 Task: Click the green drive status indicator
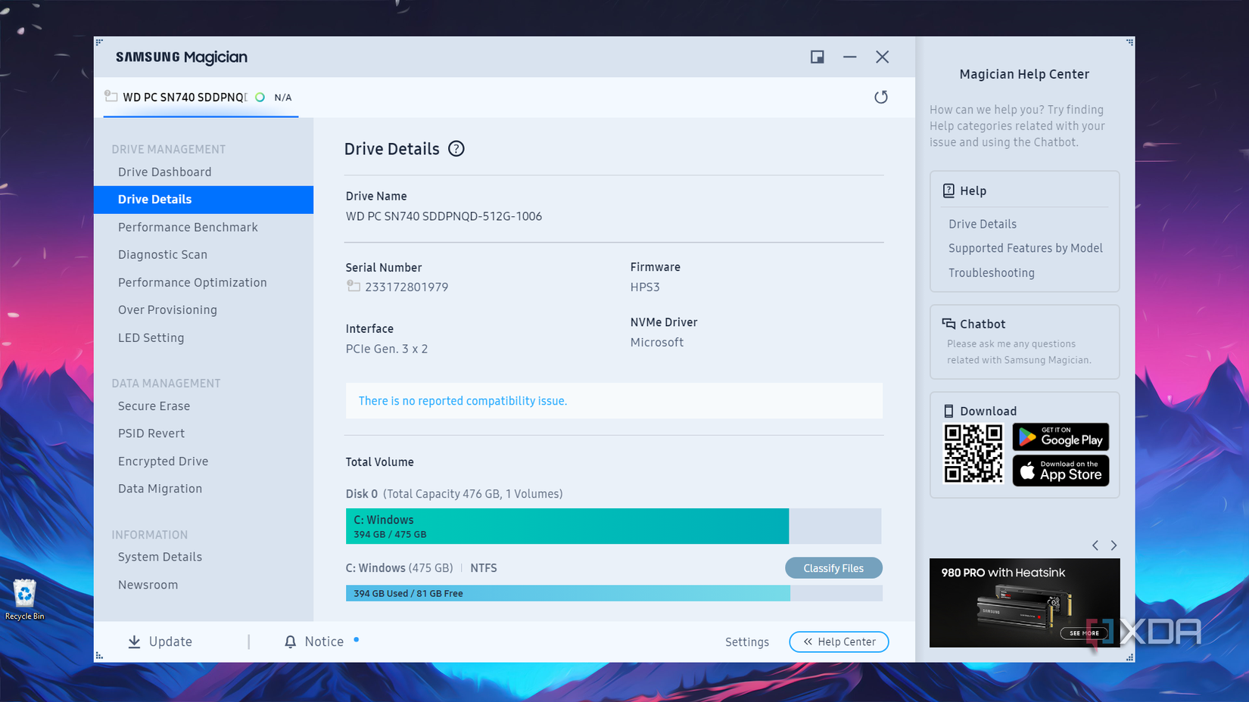[260, 98]
